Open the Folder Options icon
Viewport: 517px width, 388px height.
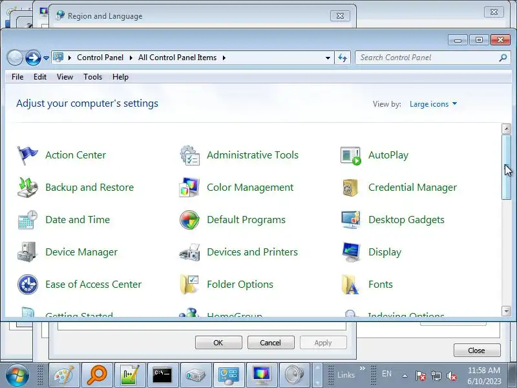[x=189, y=285]
